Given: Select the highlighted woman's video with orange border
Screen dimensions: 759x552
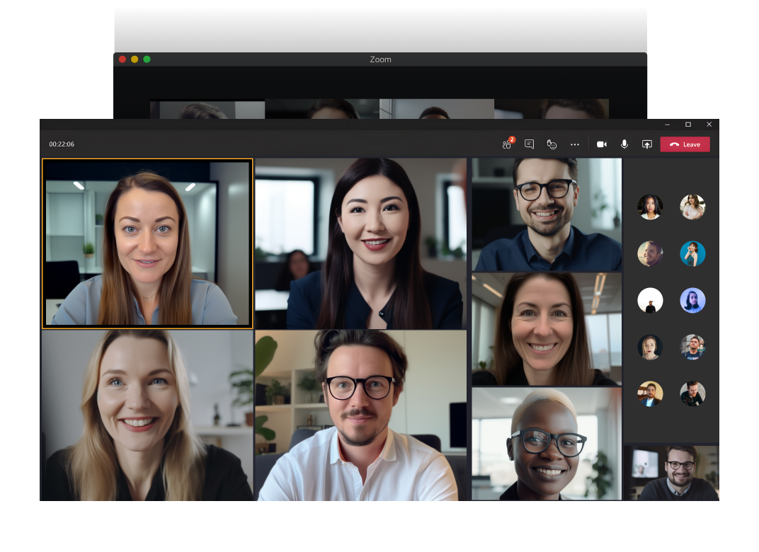Looking at the screenshot, I should (148, 243).
